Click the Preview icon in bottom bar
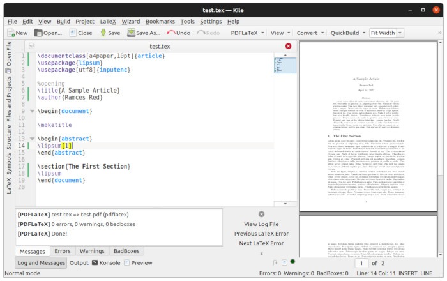 pyautogui.click(x=126, y=262)
